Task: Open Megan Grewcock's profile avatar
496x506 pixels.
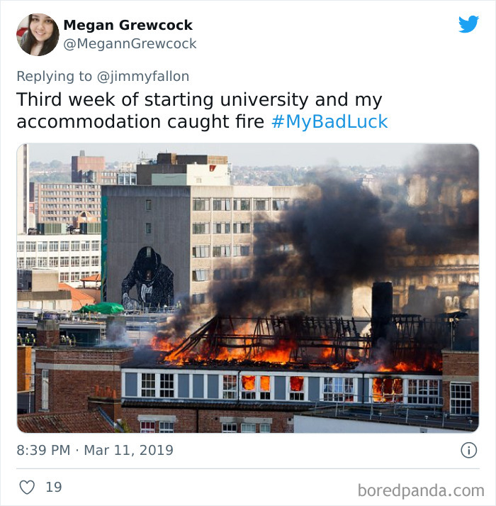Action: point(38,35)
